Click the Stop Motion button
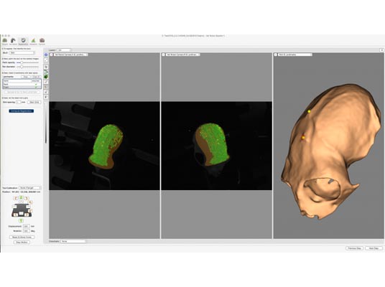 tap(22, 242)
